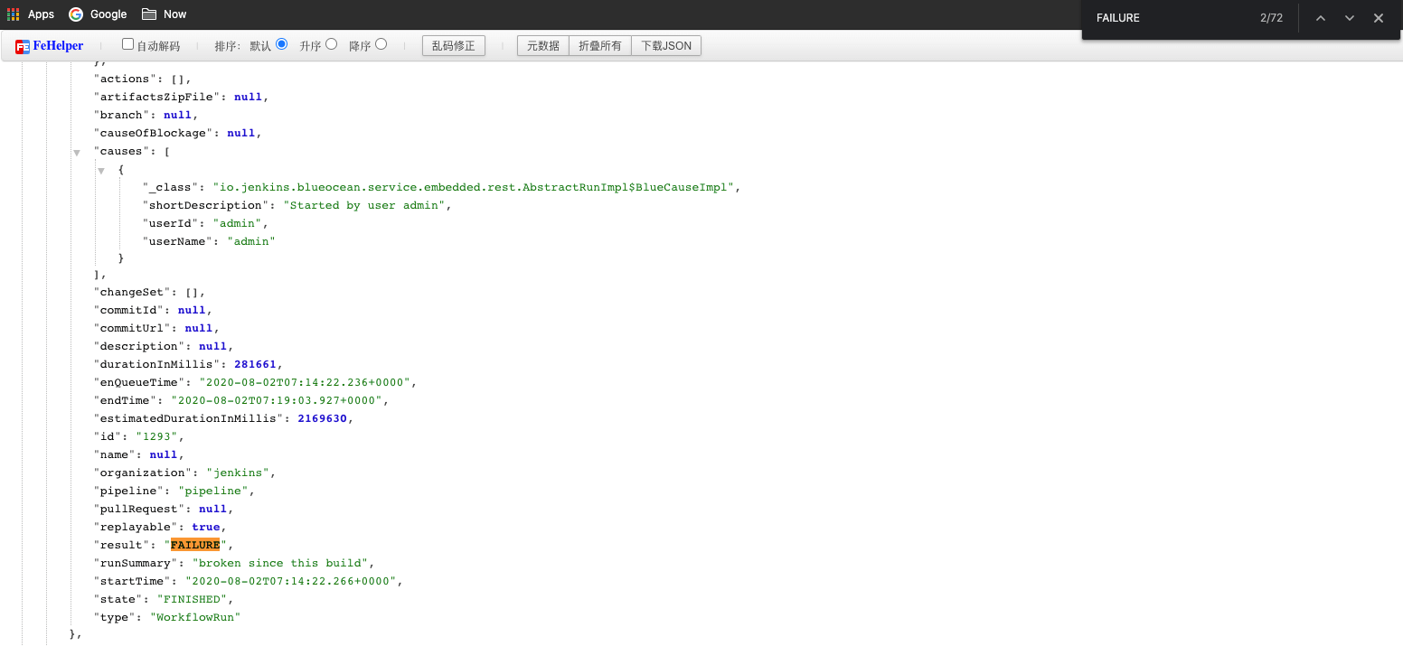Click the "broken since this build" text
This screenshot has width=1403, height=646.
point(280,563)
